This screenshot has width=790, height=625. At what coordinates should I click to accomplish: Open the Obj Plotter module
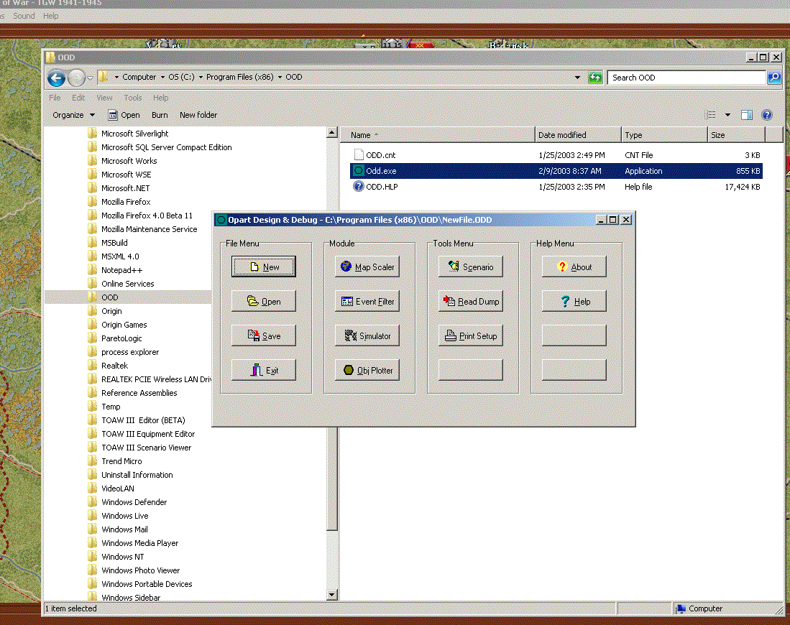click(367, 370)
